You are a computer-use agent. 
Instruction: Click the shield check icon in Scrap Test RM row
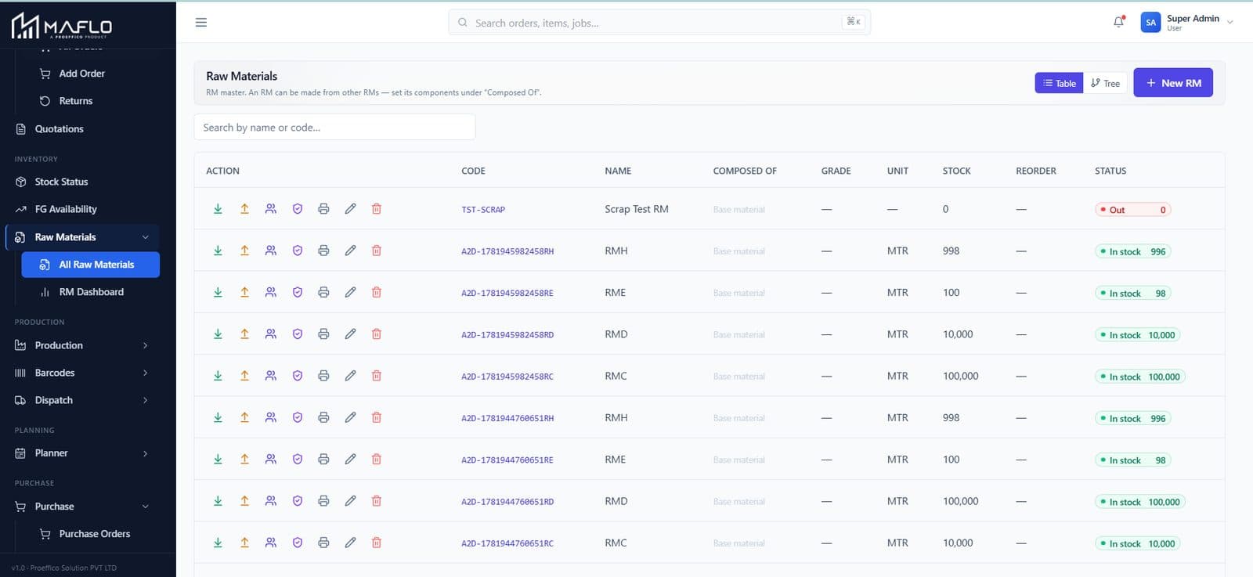[x=298, y=209]
